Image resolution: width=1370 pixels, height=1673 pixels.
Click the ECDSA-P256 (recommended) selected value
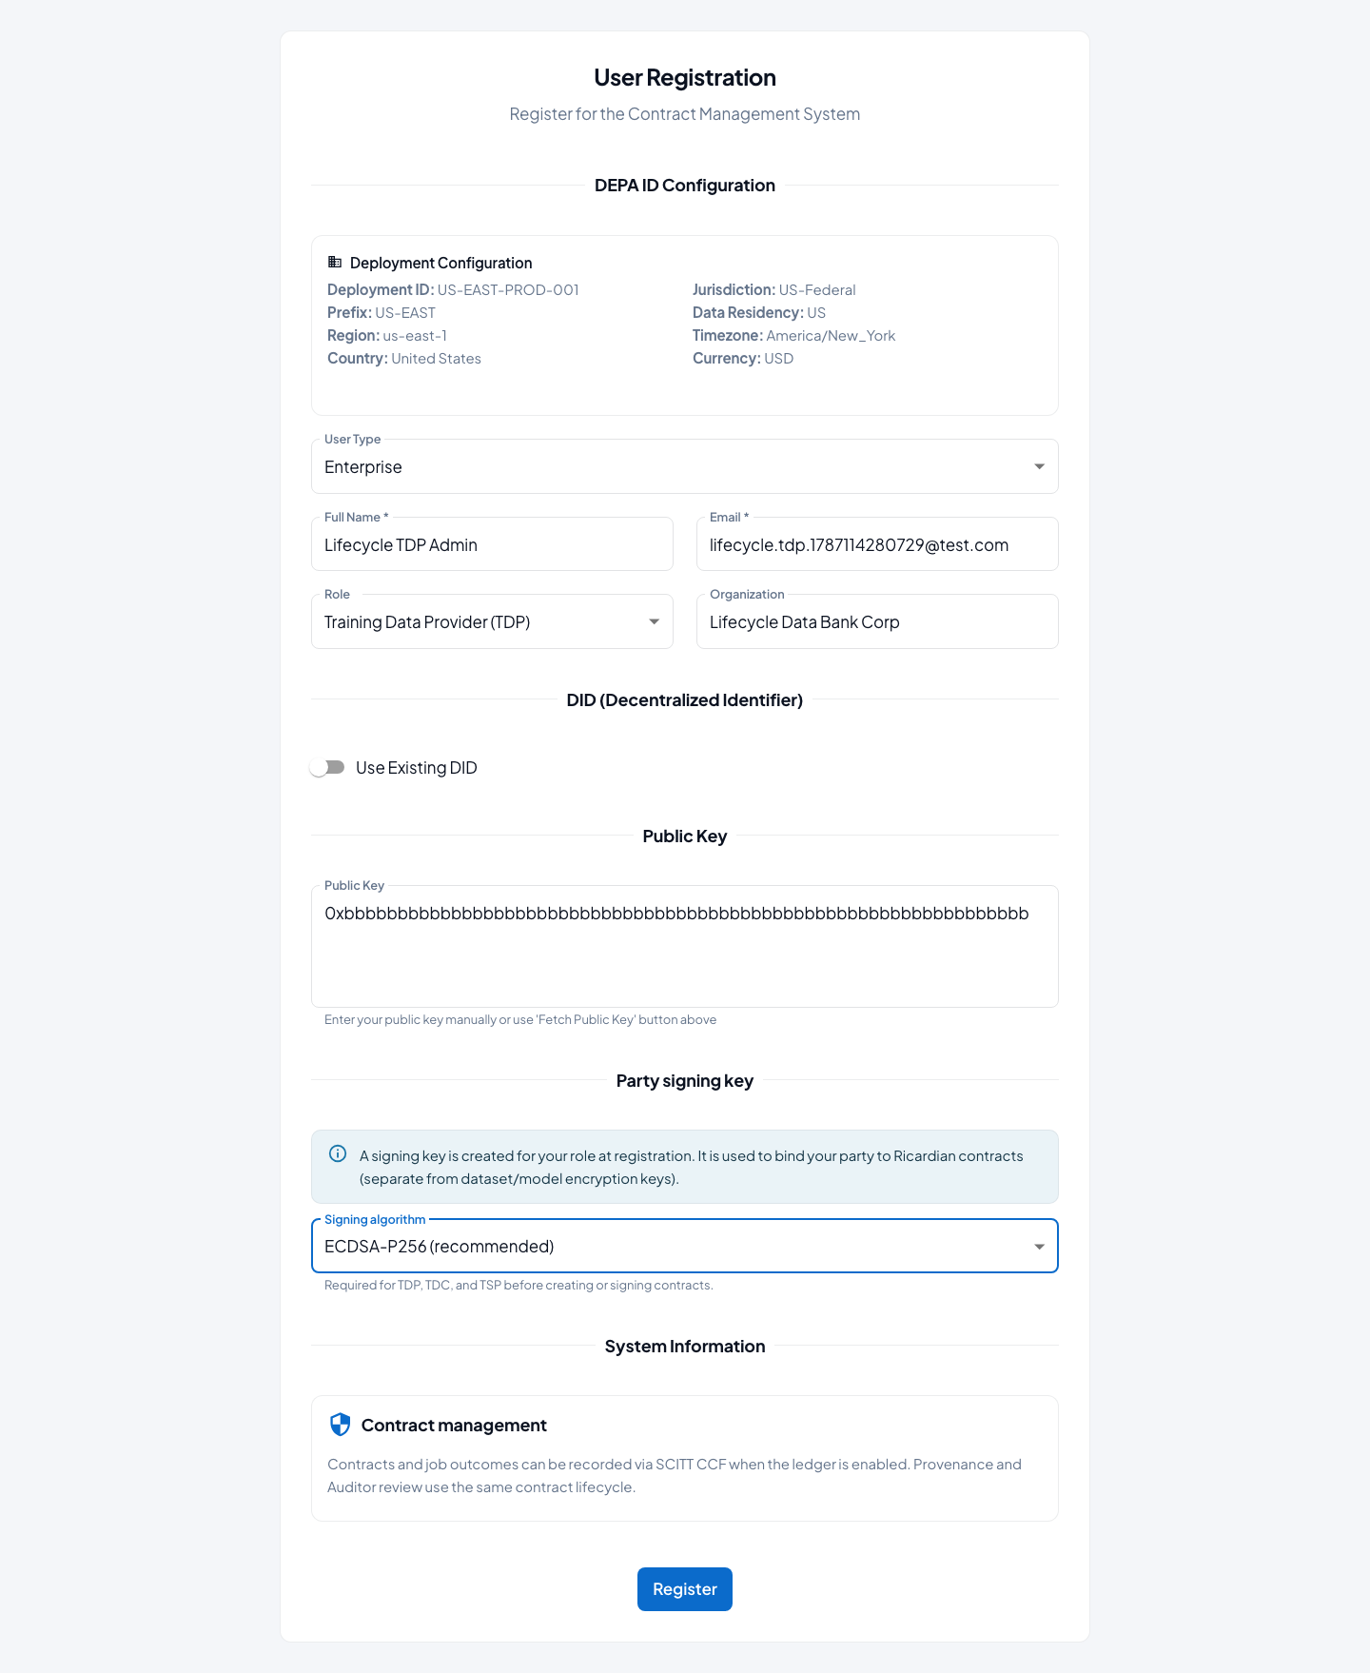(440, 1247)
